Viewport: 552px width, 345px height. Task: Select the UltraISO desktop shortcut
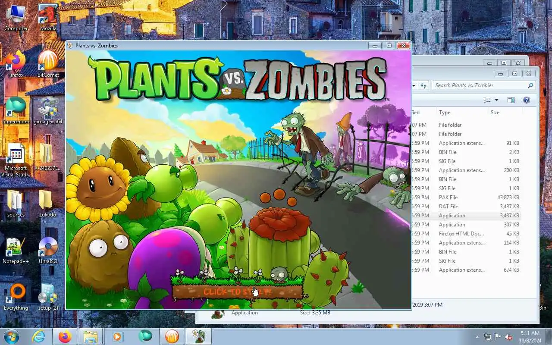(x=48, y=251)
